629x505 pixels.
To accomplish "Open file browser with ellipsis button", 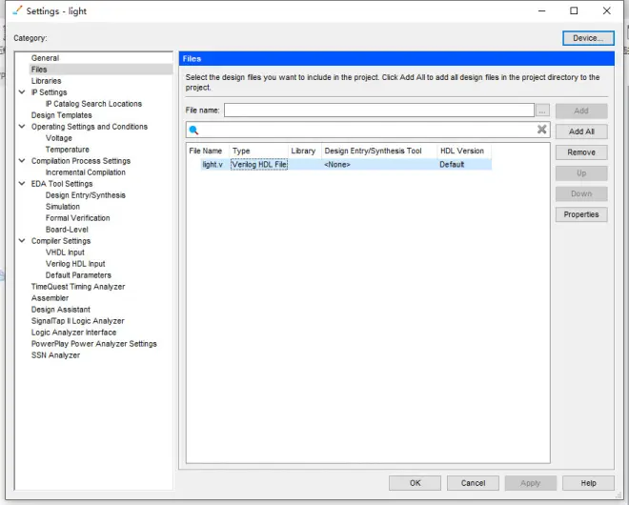I will coord(542,111).
